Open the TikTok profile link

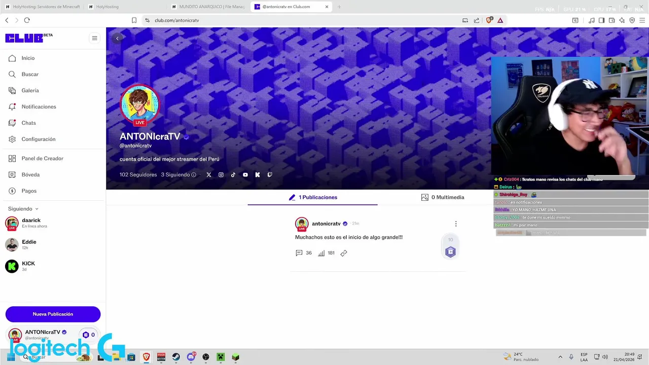coord(233,175)
